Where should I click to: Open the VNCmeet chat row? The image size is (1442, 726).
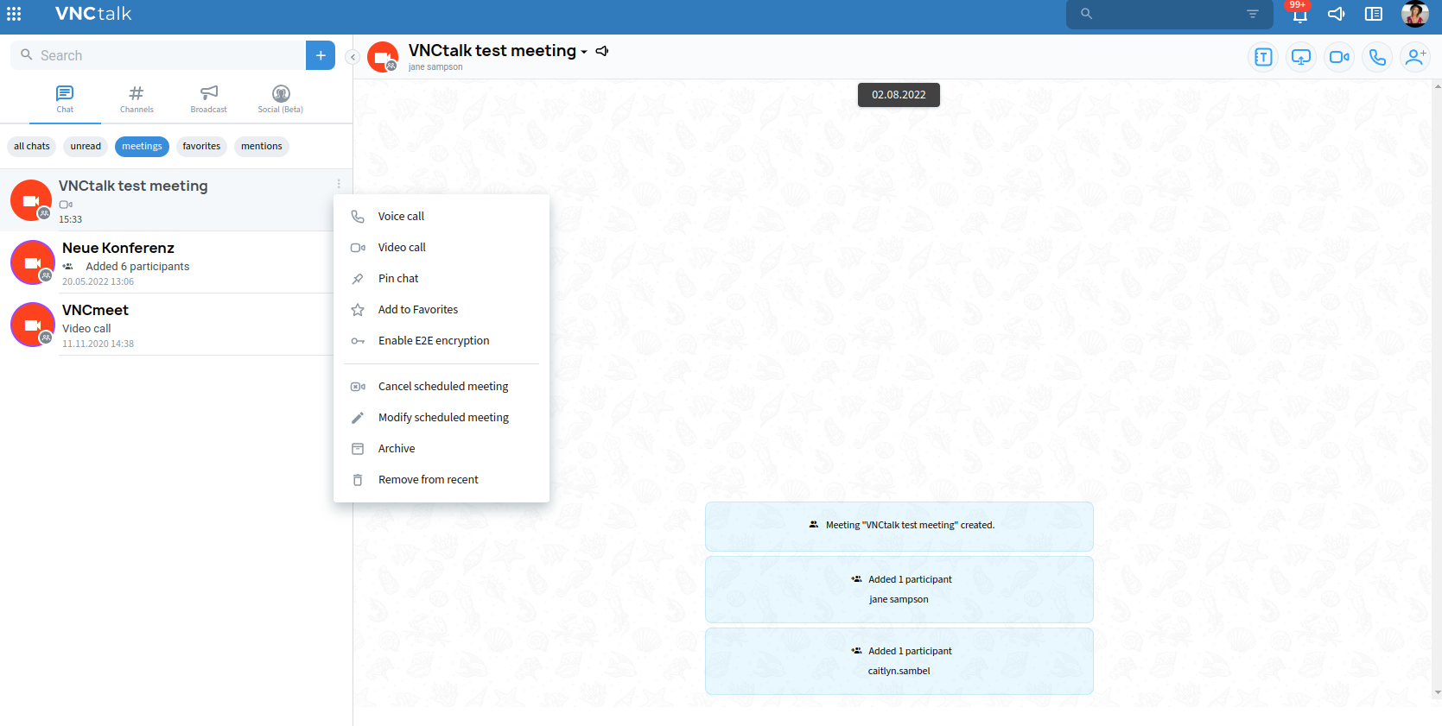[x=176, y=325]
